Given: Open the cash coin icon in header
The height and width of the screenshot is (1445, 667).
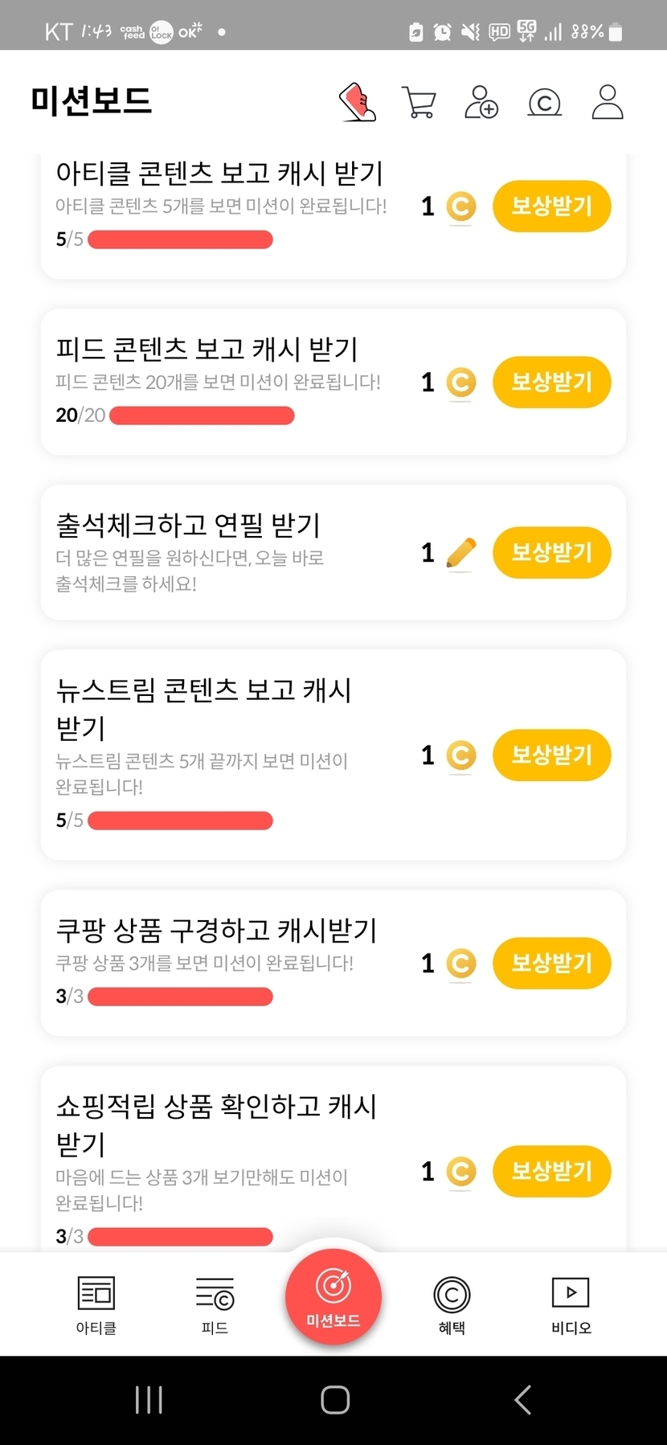Looking at the screenshot, I should pyautogui.click(x=544, y=103).
